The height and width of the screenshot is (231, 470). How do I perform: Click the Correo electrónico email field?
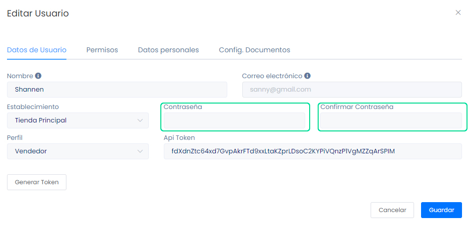tap(352, 90)
